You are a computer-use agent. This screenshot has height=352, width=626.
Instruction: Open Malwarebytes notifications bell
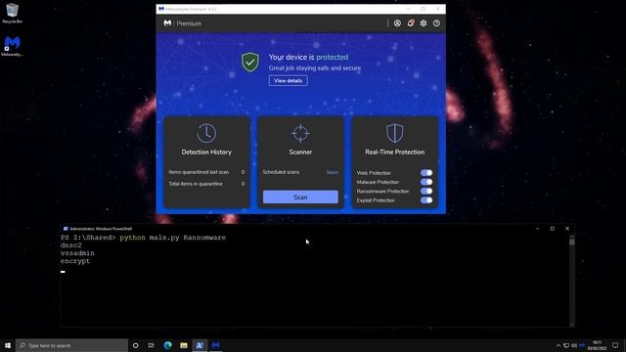point(411,23)
